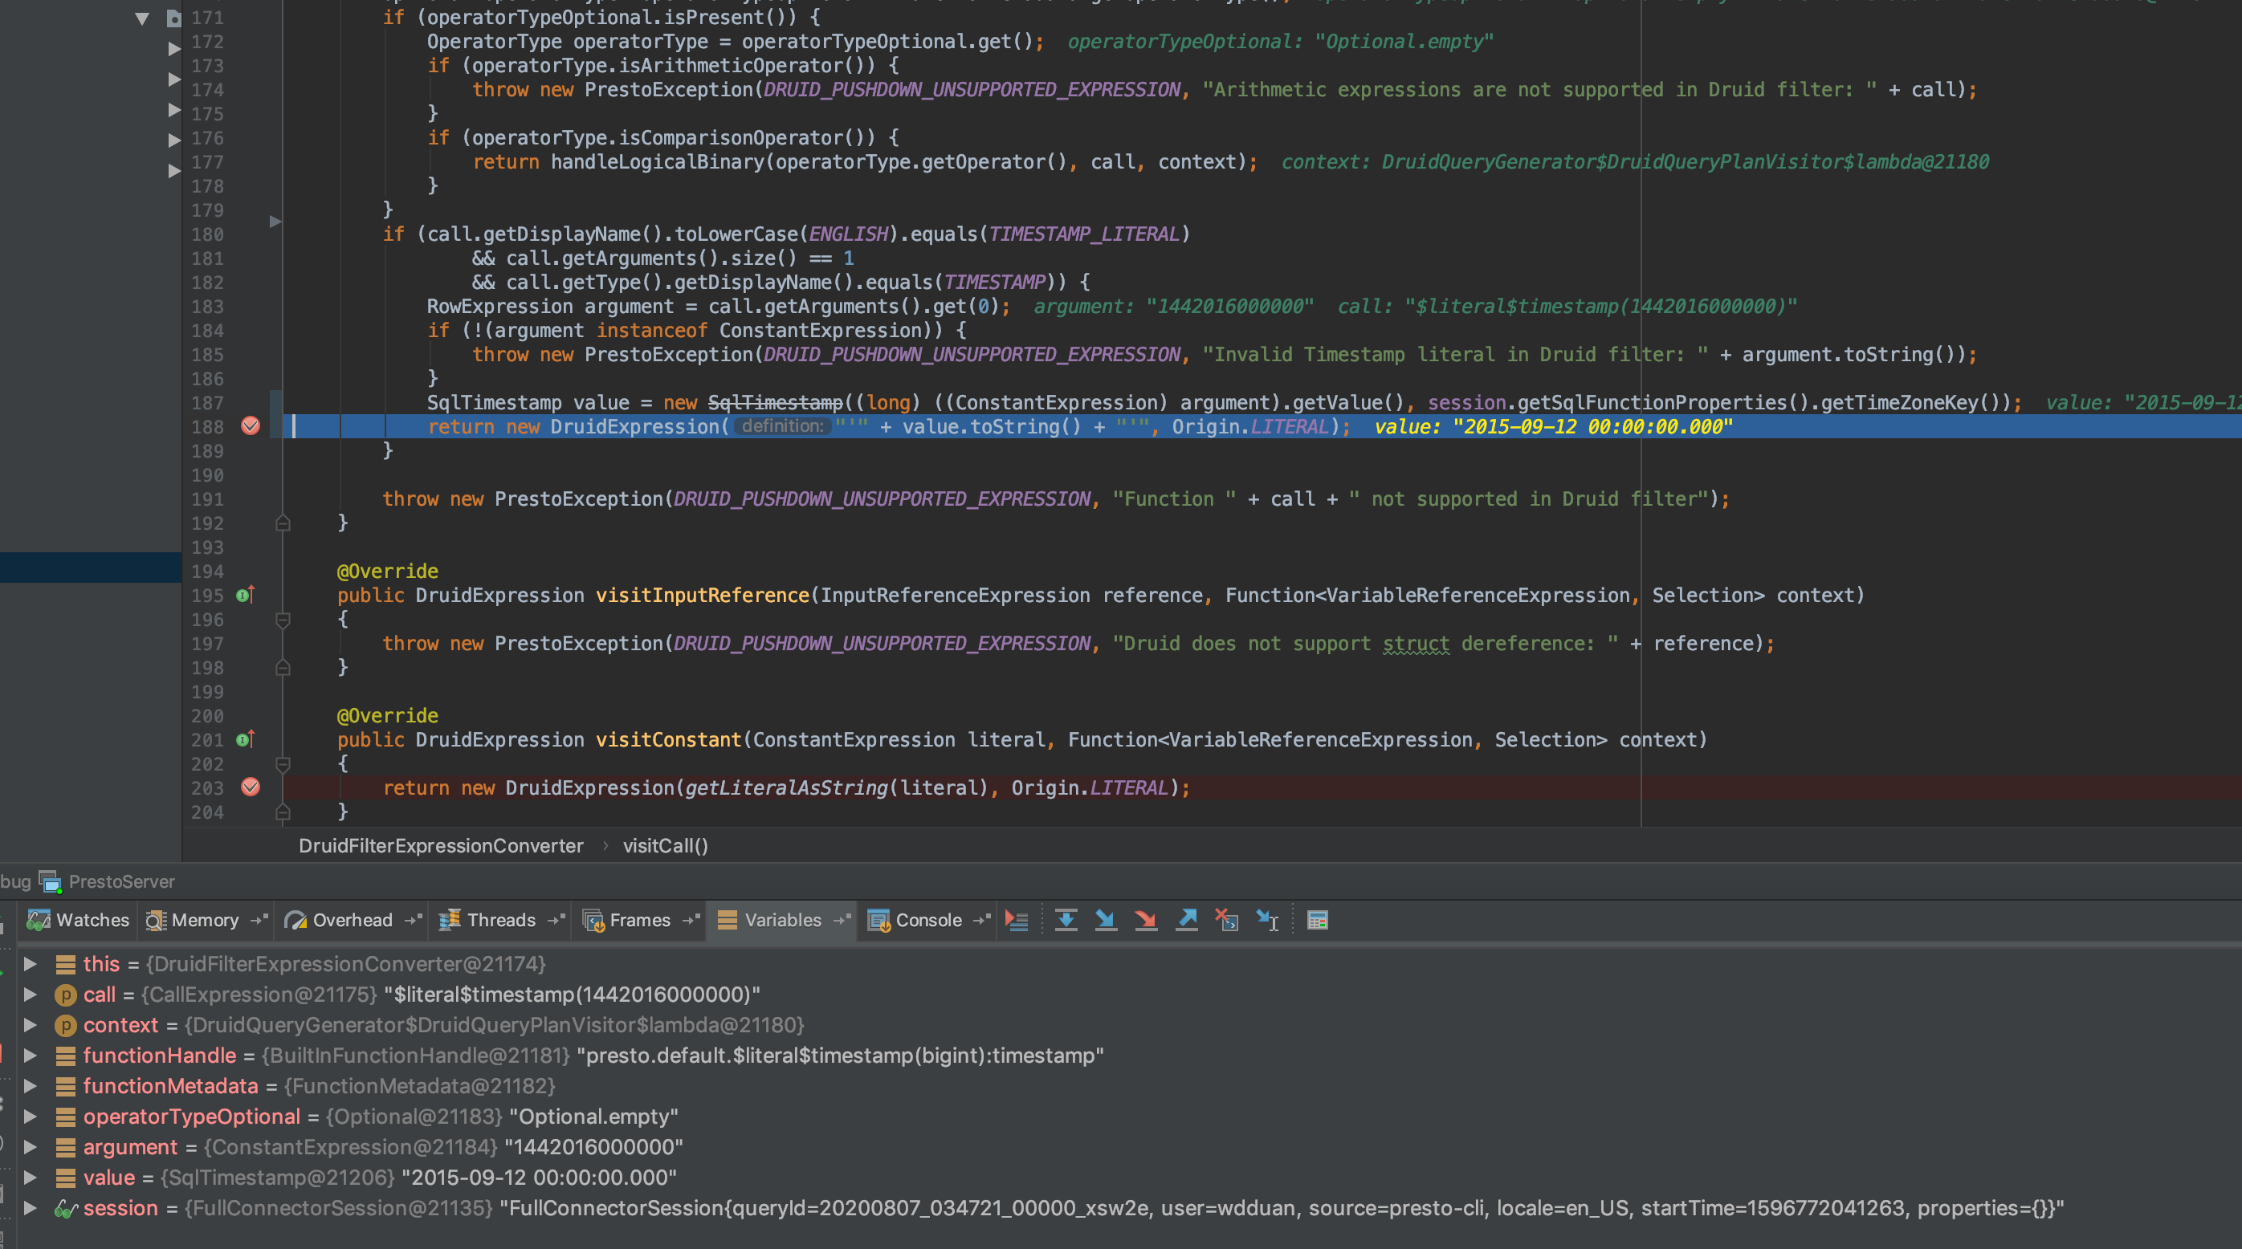Open the PrestoServer debug session tab

point(121,881)
